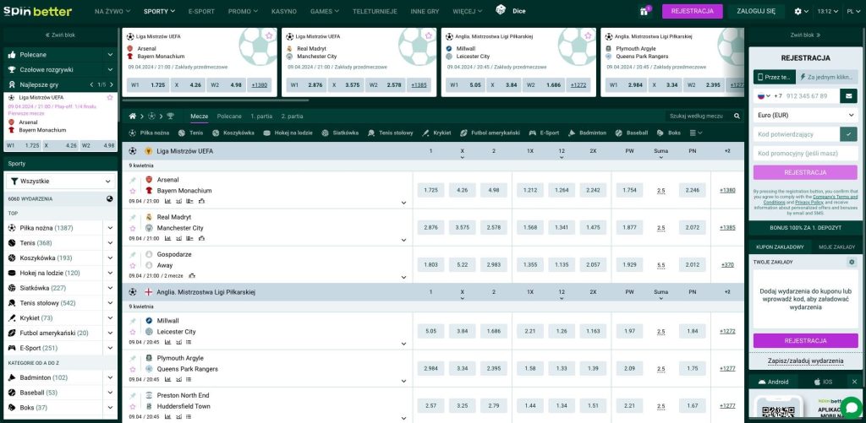The image size is (866, 423).
Task: Pin the Arsenal vs Bayern match row
Action: (x=133, y=181)
